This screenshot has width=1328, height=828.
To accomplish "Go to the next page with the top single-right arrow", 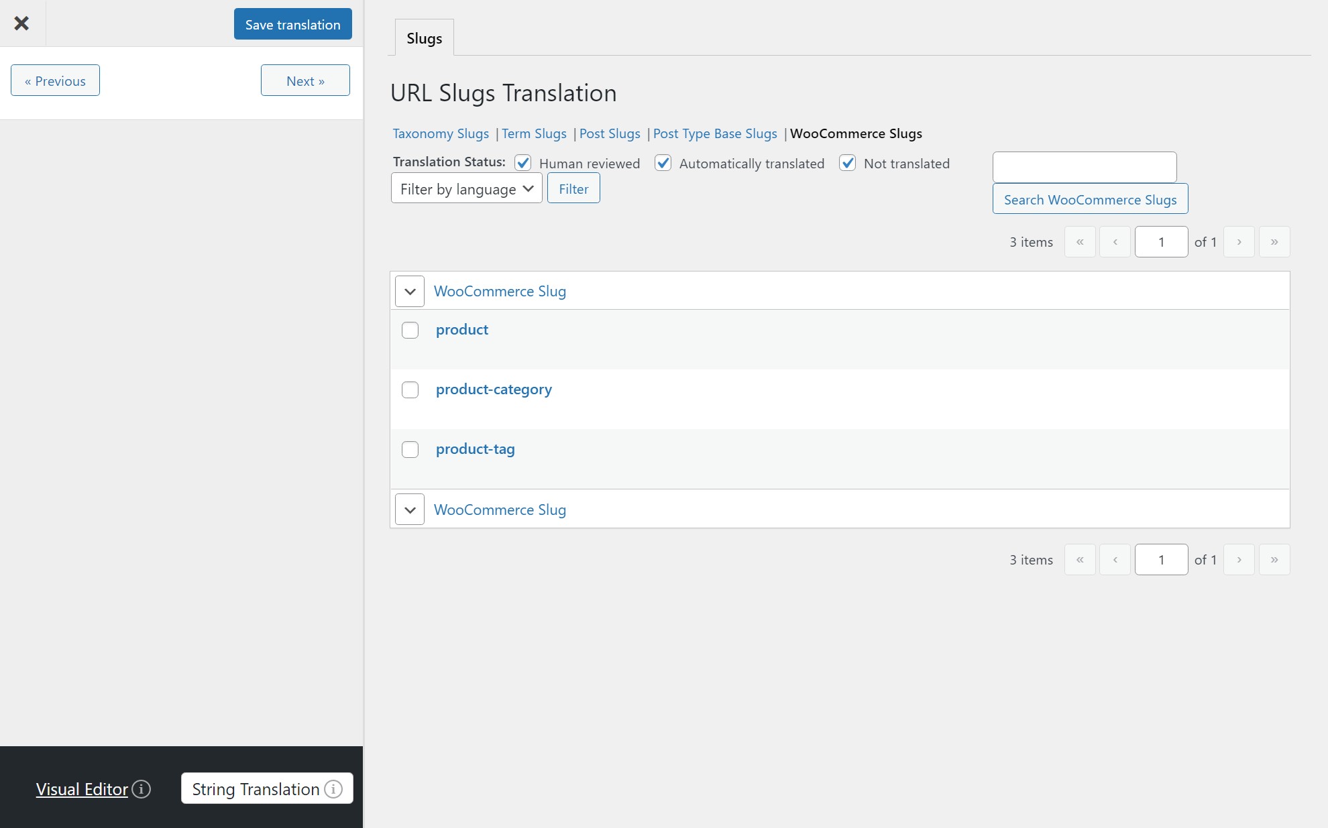I will tap(1239, 241).
